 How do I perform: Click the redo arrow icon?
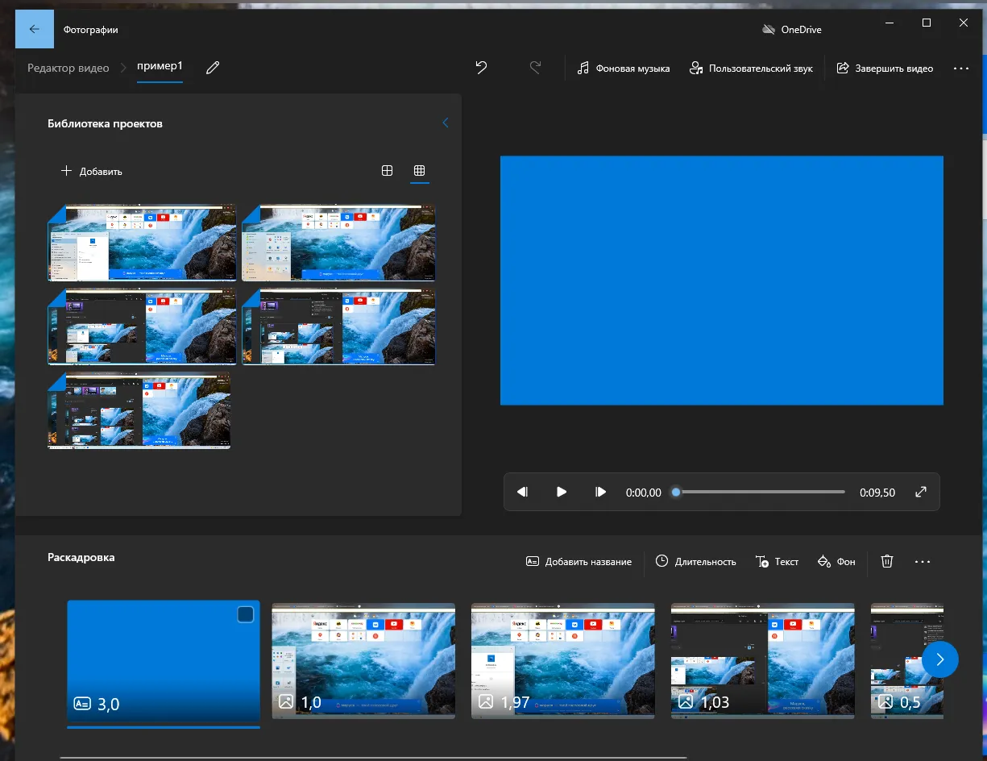(535, 68)
